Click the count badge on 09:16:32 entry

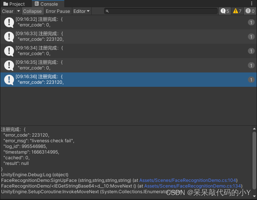tap(251, 22)
